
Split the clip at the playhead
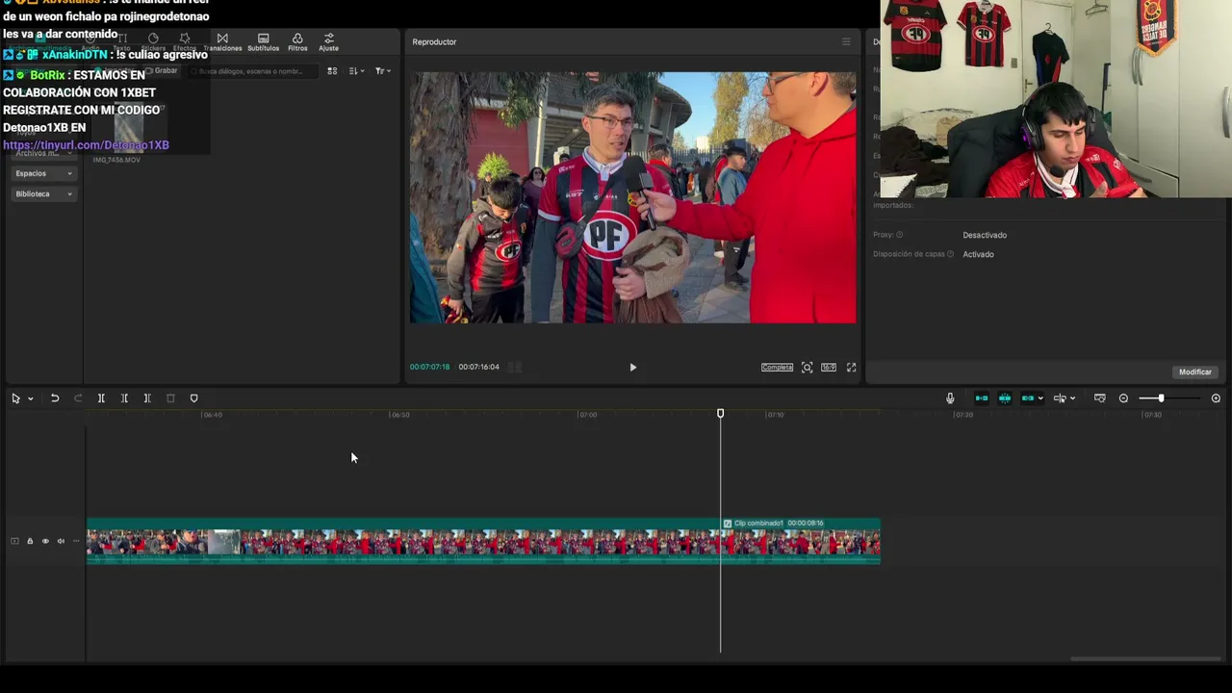[101, 398]
